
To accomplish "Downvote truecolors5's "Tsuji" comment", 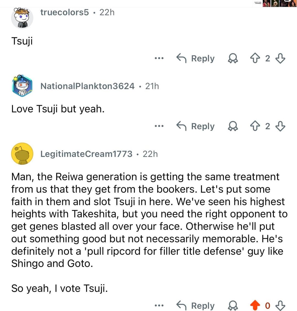I will point(280,58).
